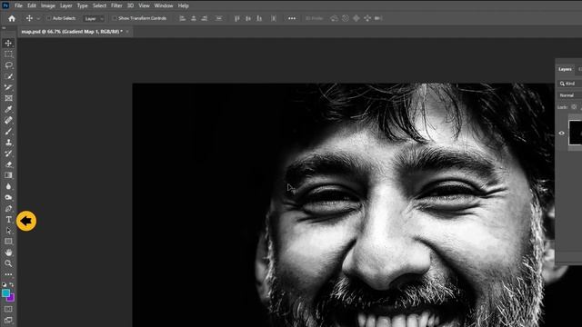Select the Crop tool
This screenshot has width=582, height=327.
[x=8, y=87]
